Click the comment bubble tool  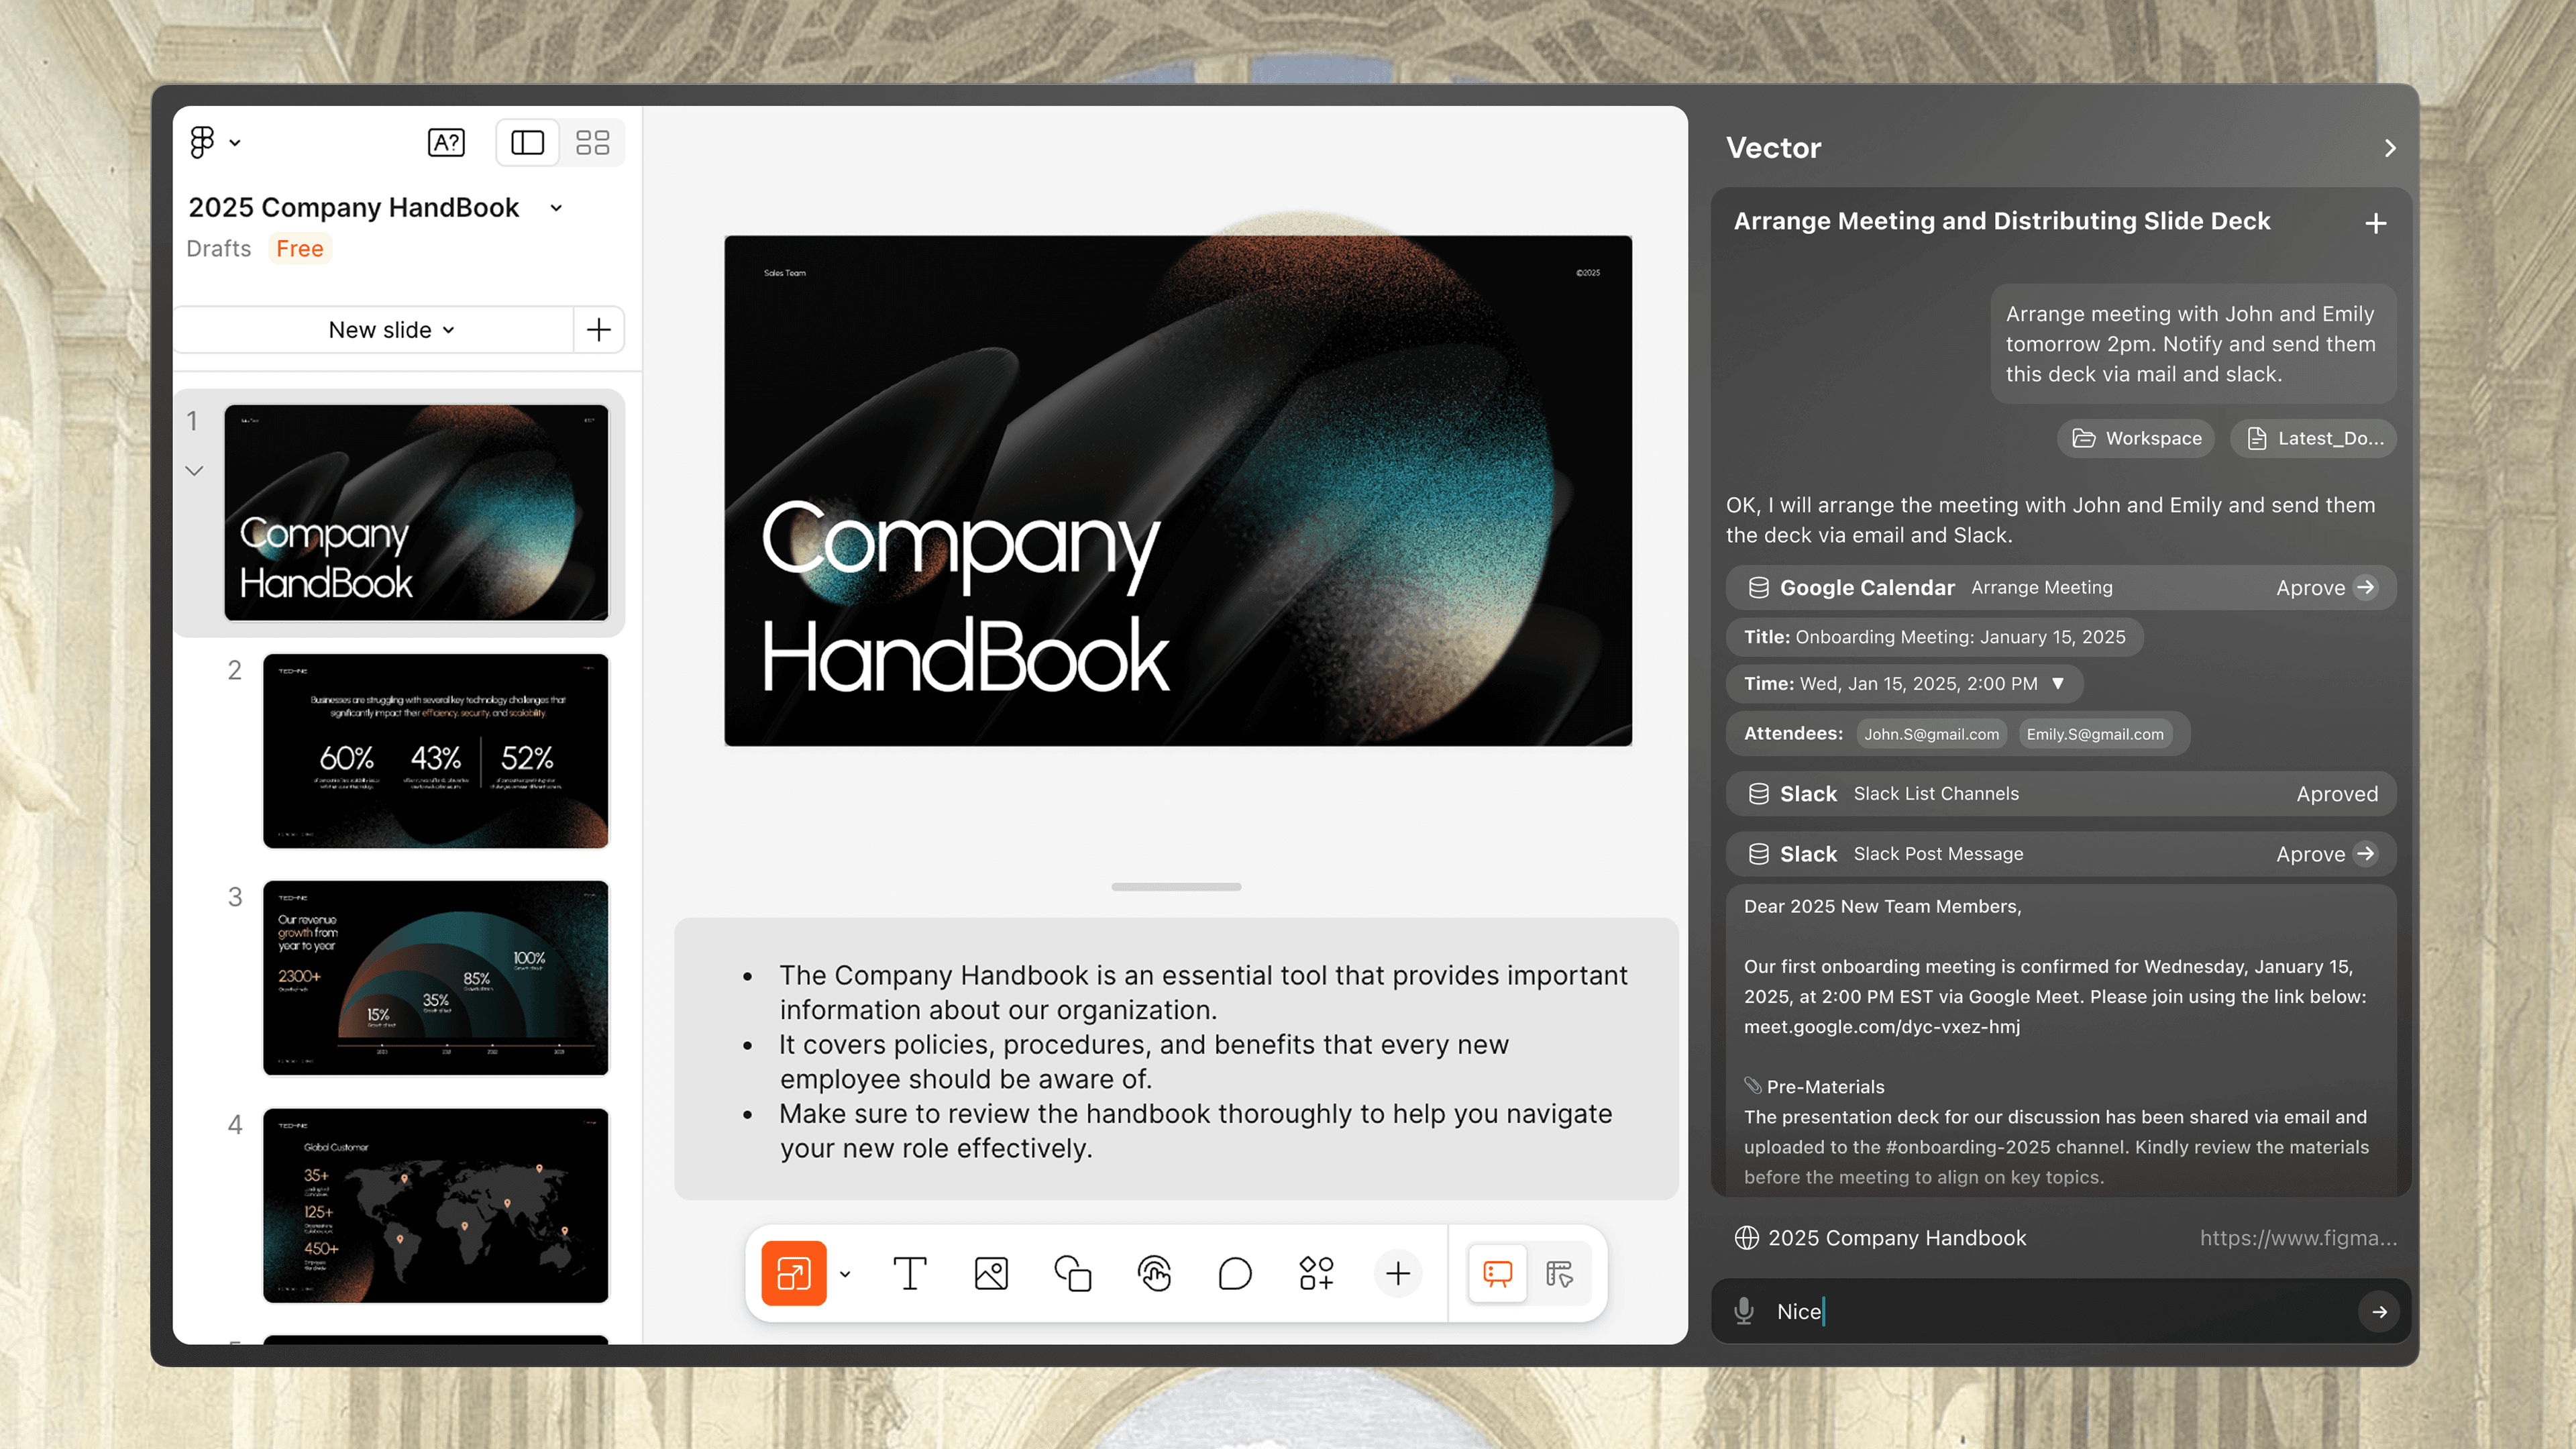pyautogui.click(x=1235, y=1273)
